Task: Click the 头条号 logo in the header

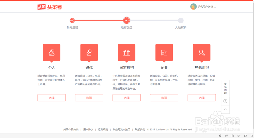Action: click(x=50, y=7)
